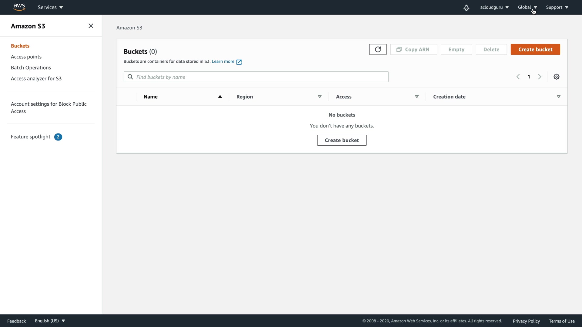
Task: Go to next page arrow
Action: tap(540, 77)
